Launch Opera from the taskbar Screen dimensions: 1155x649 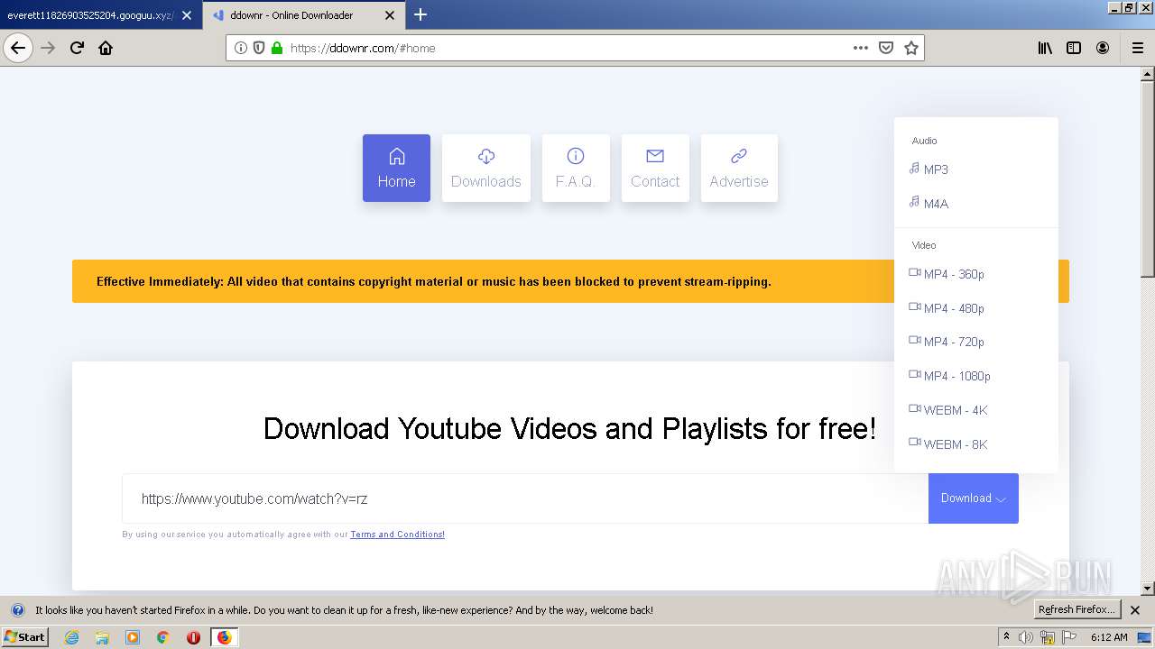[x=193, y=637]
